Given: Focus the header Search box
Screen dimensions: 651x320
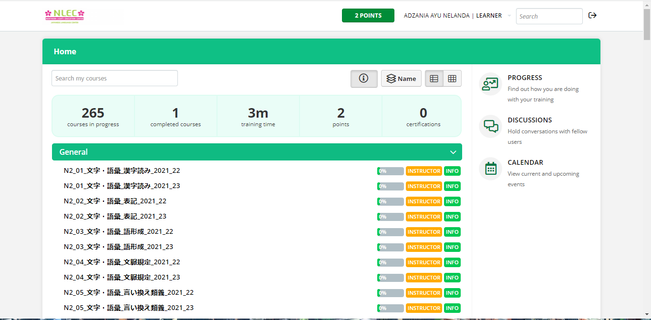Looking at the screenshot, I should click(549, 16).
